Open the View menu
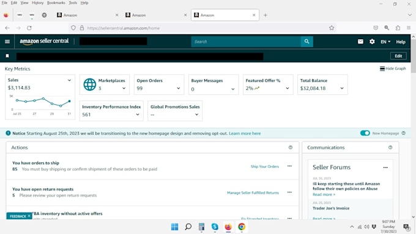Screen dimensions: 416x234 (x=24, y=2)
